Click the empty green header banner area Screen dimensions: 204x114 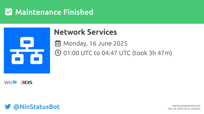point(148,12)
